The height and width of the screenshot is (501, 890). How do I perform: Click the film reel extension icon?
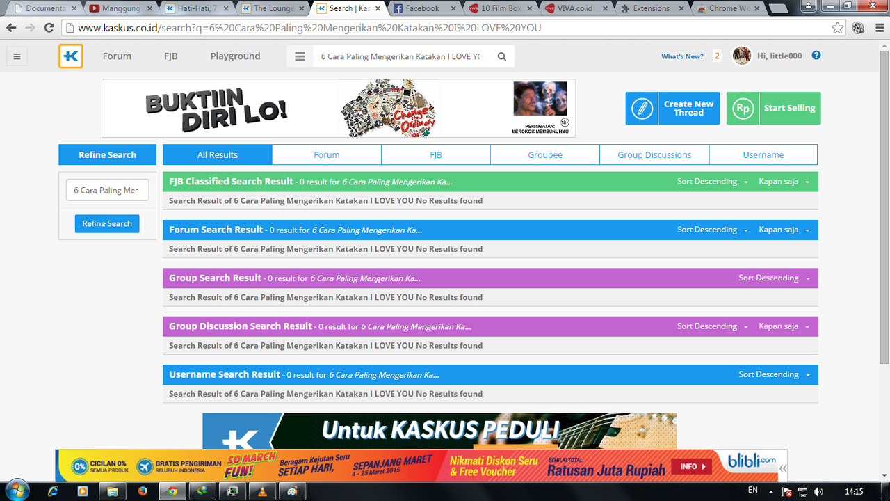pos(858,28)
